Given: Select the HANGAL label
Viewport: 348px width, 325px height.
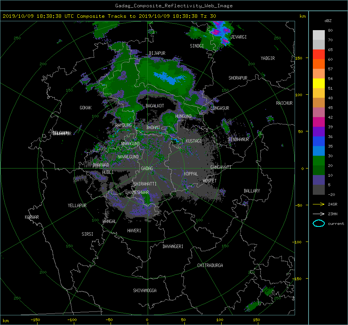Looking at the screenshot, I should (x=109, y=221).
